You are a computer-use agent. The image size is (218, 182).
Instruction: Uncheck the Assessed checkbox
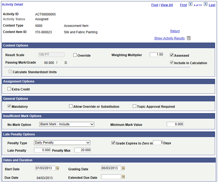[x=172, y=55]
